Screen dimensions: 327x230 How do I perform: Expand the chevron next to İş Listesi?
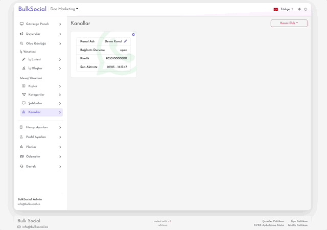[x=60, y=60]
